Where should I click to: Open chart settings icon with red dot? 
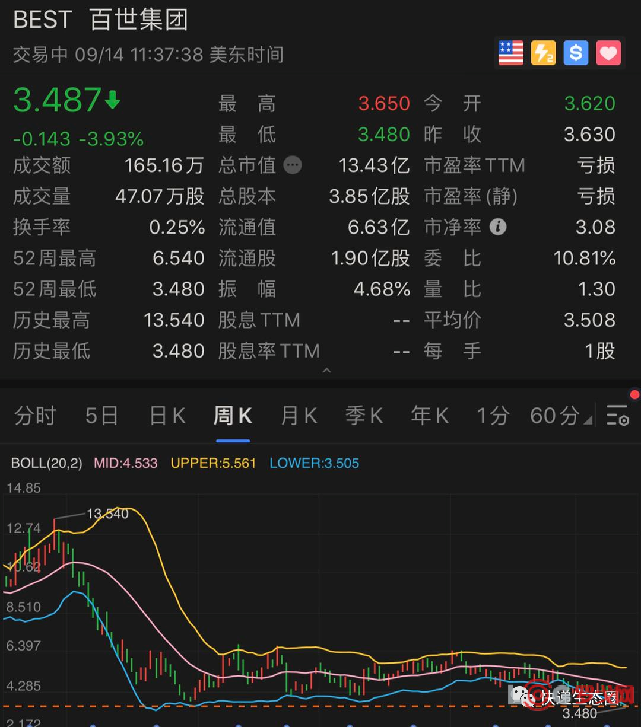click(618, 415)
